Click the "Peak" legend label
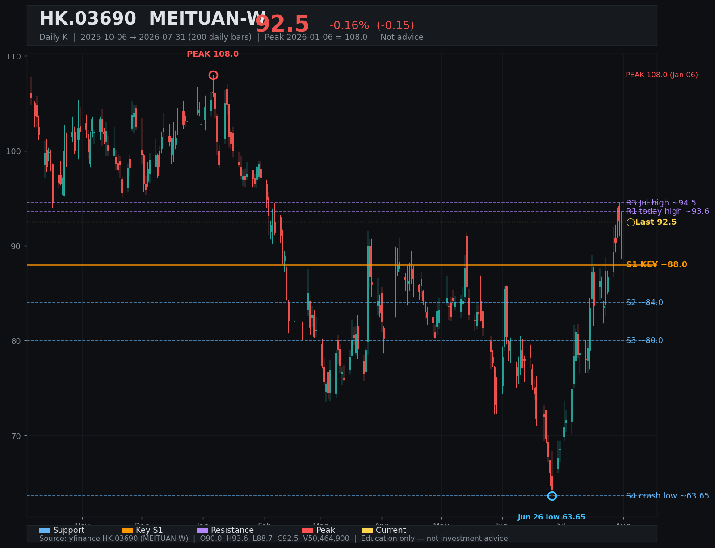 click(x=326, y=530)
